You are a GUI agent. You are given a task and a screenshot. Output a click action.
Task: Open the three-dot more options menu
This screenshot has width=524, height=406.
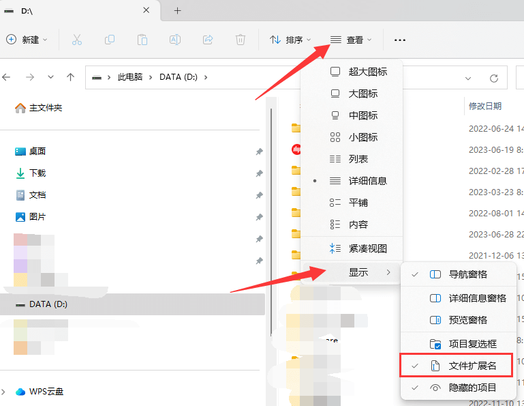pos(400,40)
